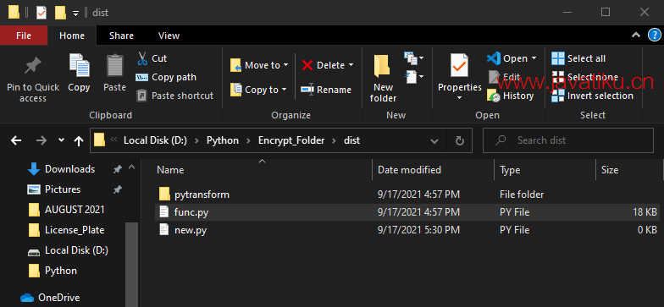Image resolution: width=664 pixels, height=307 pixels.
Task: Click the Pin to Quick access icon
Action: pos(32,66)
